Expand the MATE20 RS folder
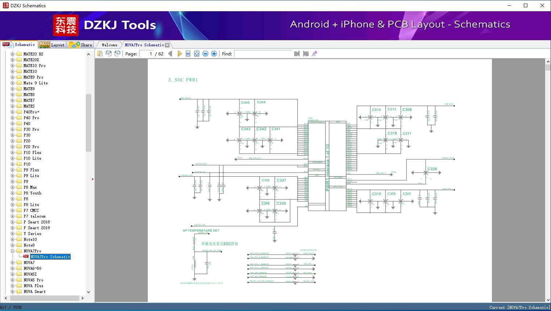 point(12,54)
